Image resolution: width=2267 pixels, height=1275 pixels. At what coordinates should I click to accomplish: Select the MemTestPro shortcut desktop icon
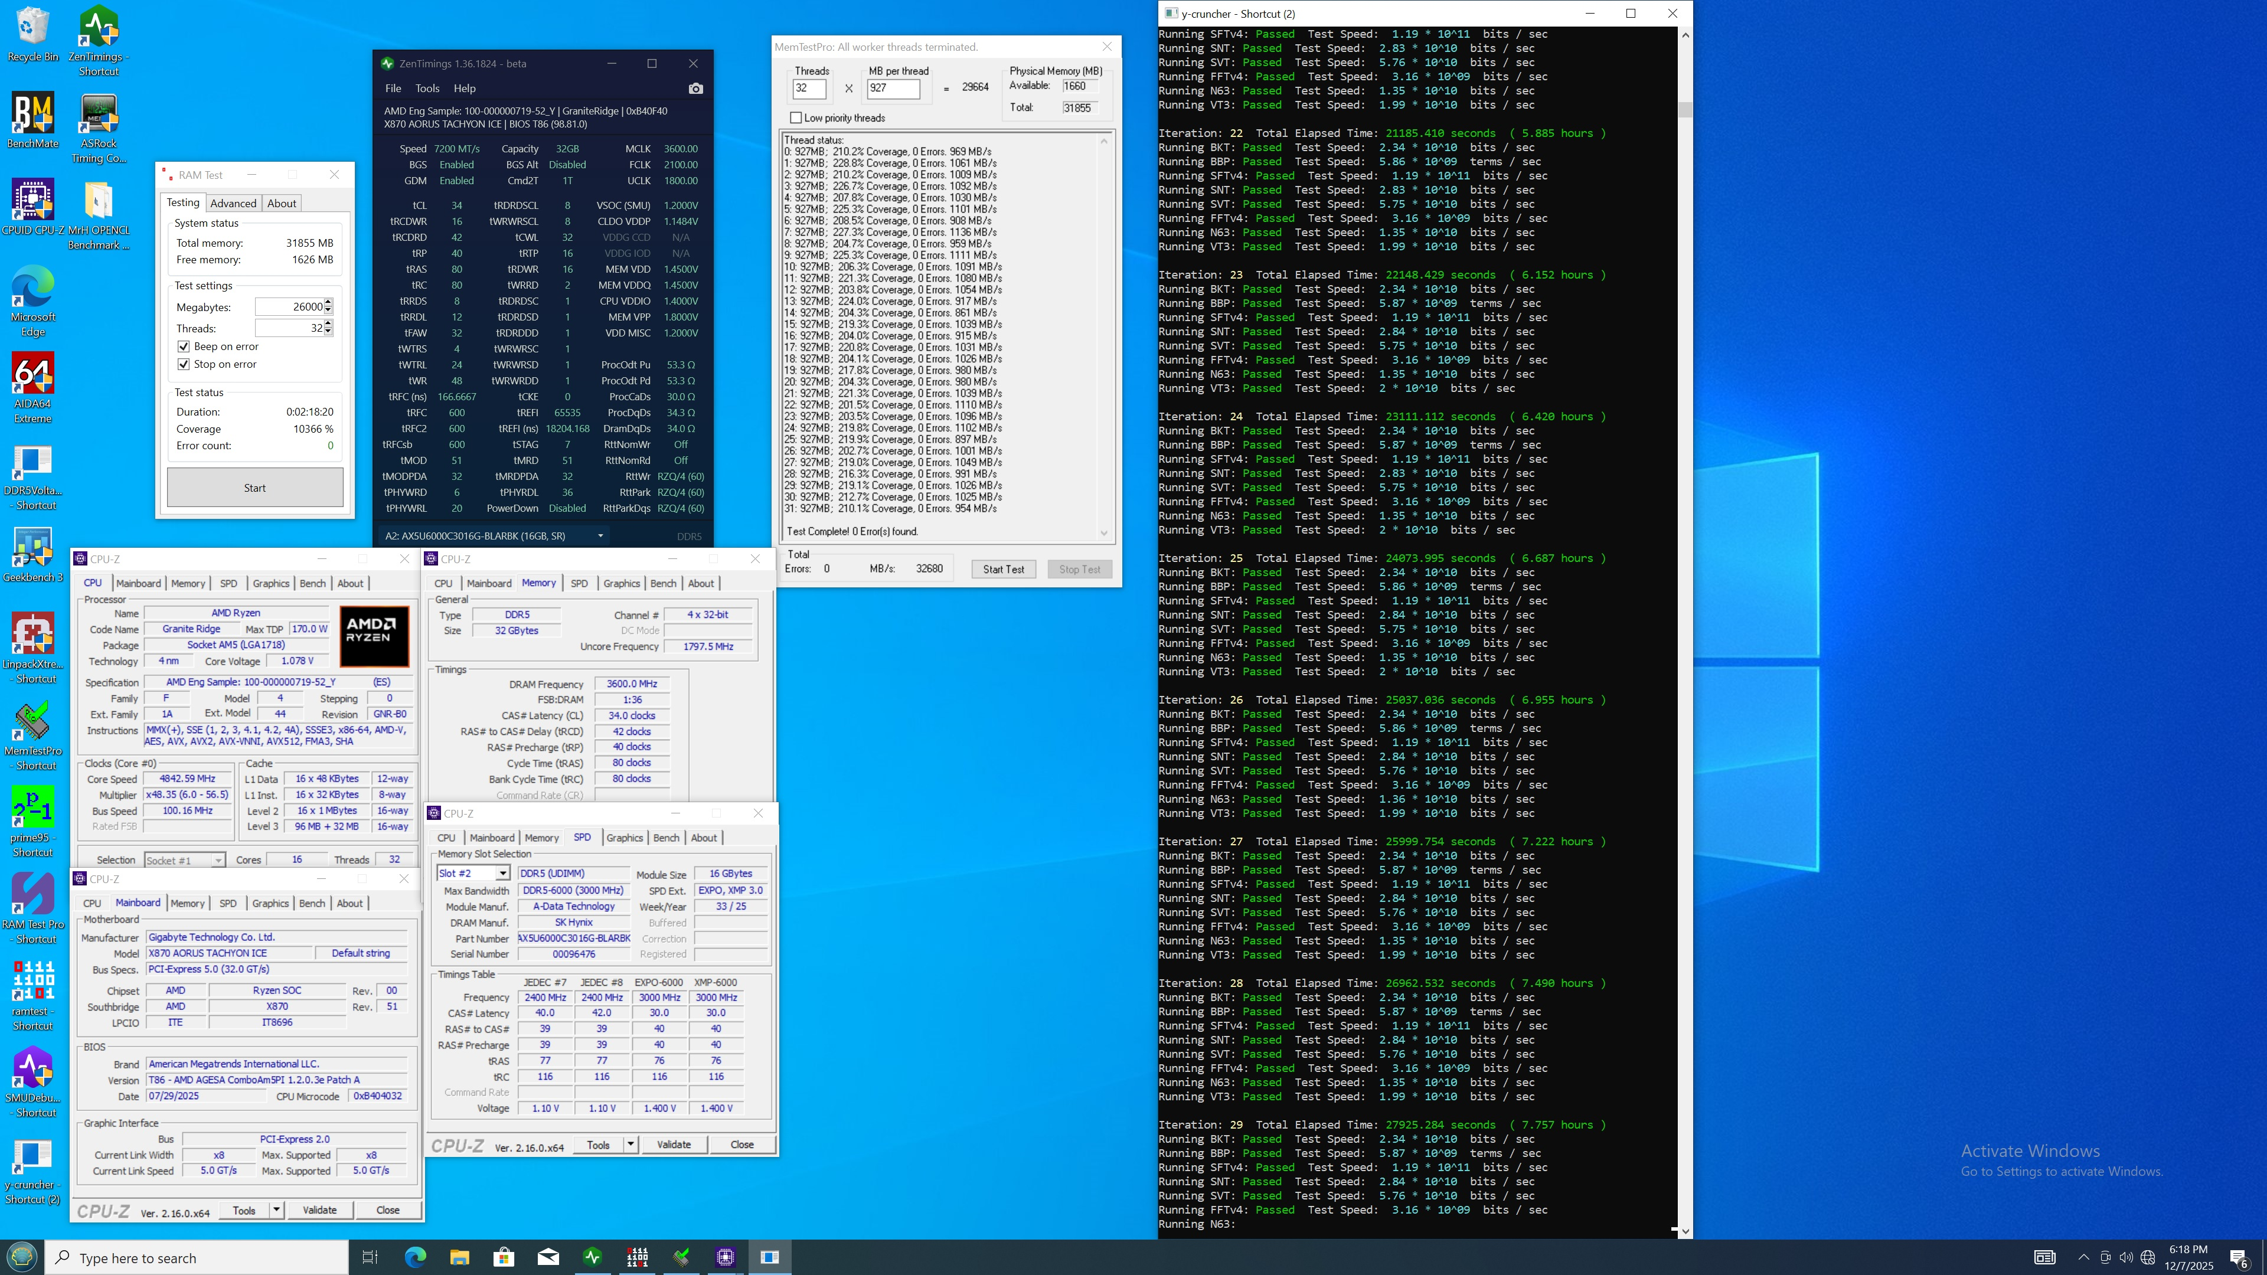32,735
